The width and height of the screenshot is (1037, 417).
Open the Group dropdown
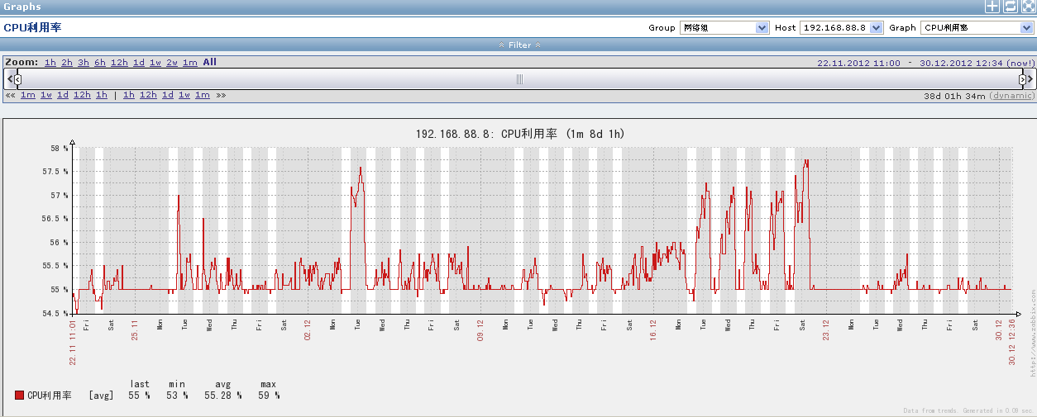(724, 27)
